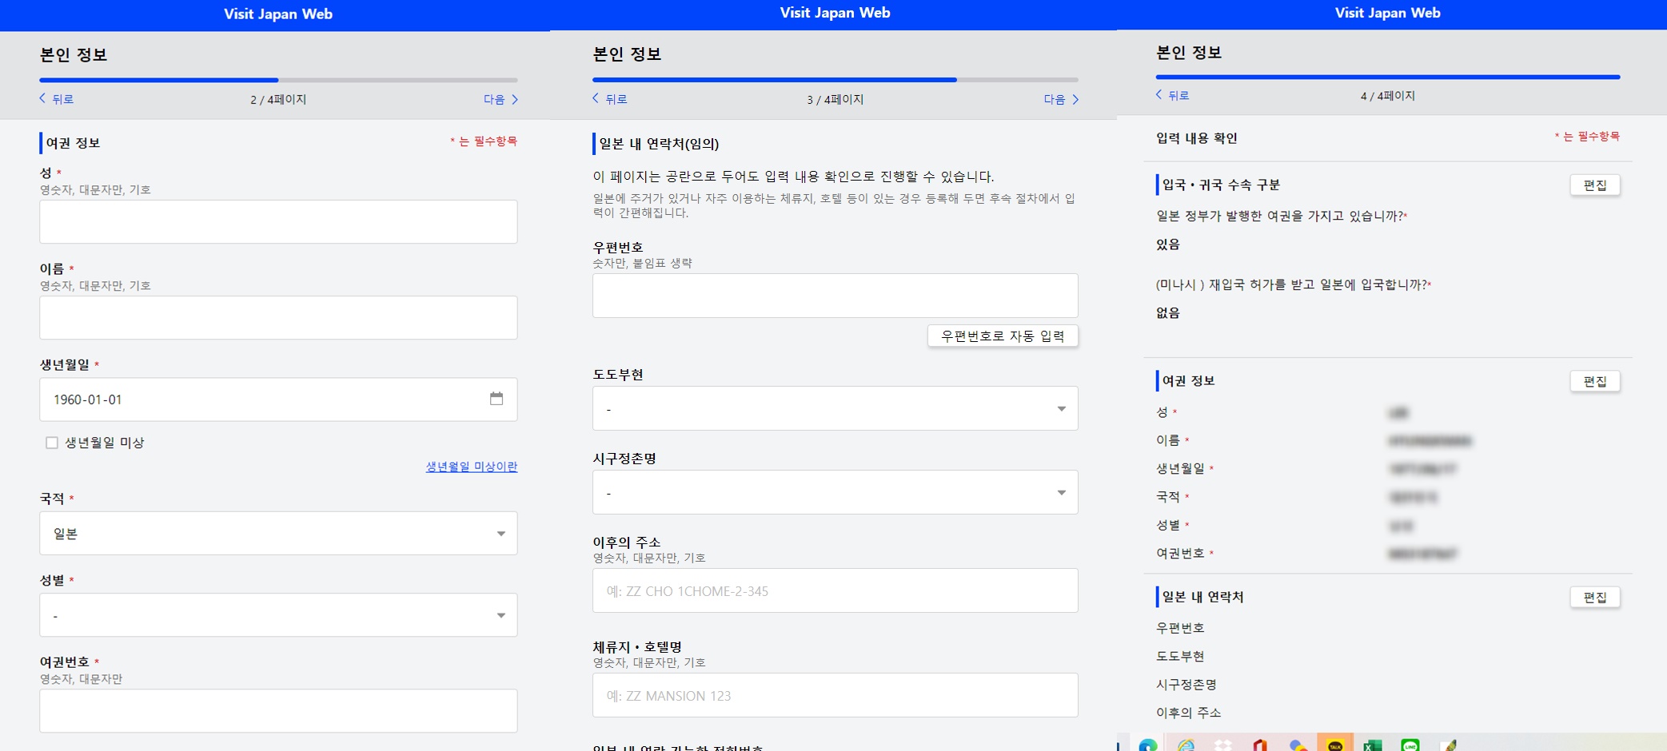Screen dimensions: 1667x751
Task: Open the 성별 dropdown
Action: (278, 614)
